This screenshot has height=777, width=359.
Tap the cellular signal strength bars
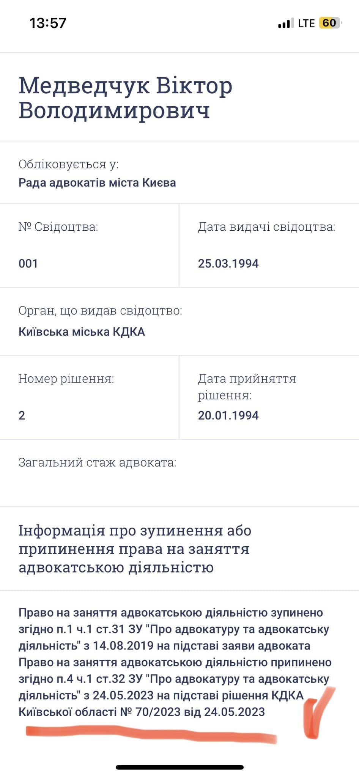coord(285,24)
